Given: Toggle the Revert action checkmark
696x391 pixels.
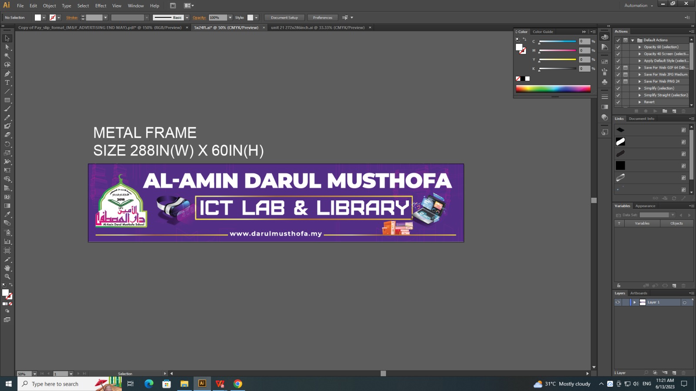Looking at the screenshot, I should [x=618, y=102].
